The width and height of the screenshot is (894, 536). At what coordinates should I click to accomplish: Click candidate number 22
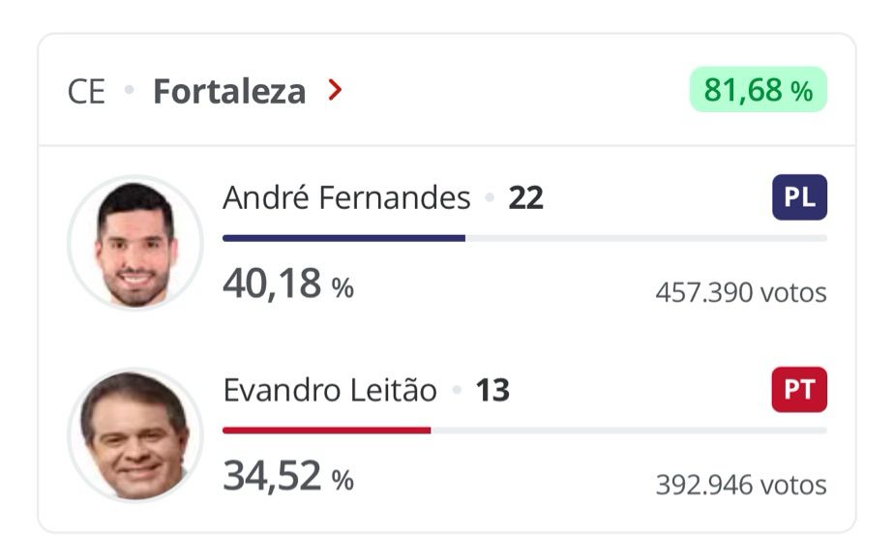coord(525,198)
